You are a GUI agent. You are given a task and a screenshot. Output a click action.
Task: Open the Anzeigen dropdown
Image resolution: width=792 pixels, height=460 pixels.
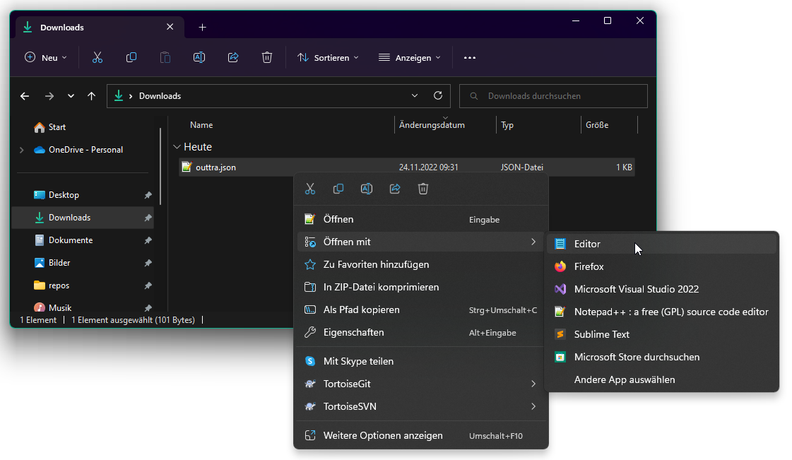coord(410,57)
